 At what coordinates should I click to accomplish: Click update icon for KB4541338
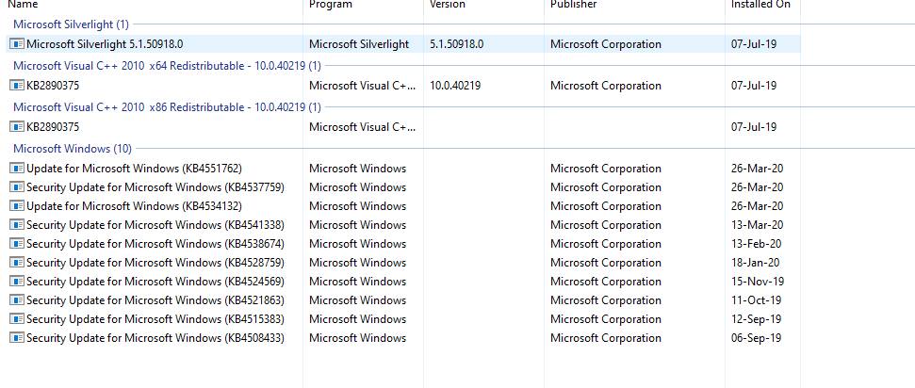(17, 225)
